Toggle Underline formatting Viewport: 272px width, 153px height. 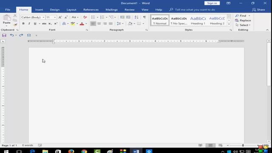coord(35,24)
